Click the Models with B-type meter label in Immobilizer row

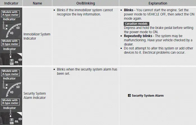pos(10,43)
